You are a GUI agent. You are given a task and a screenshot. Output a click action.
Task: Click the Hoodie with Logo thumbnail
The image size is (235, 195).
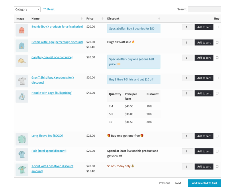click(21, 96)
